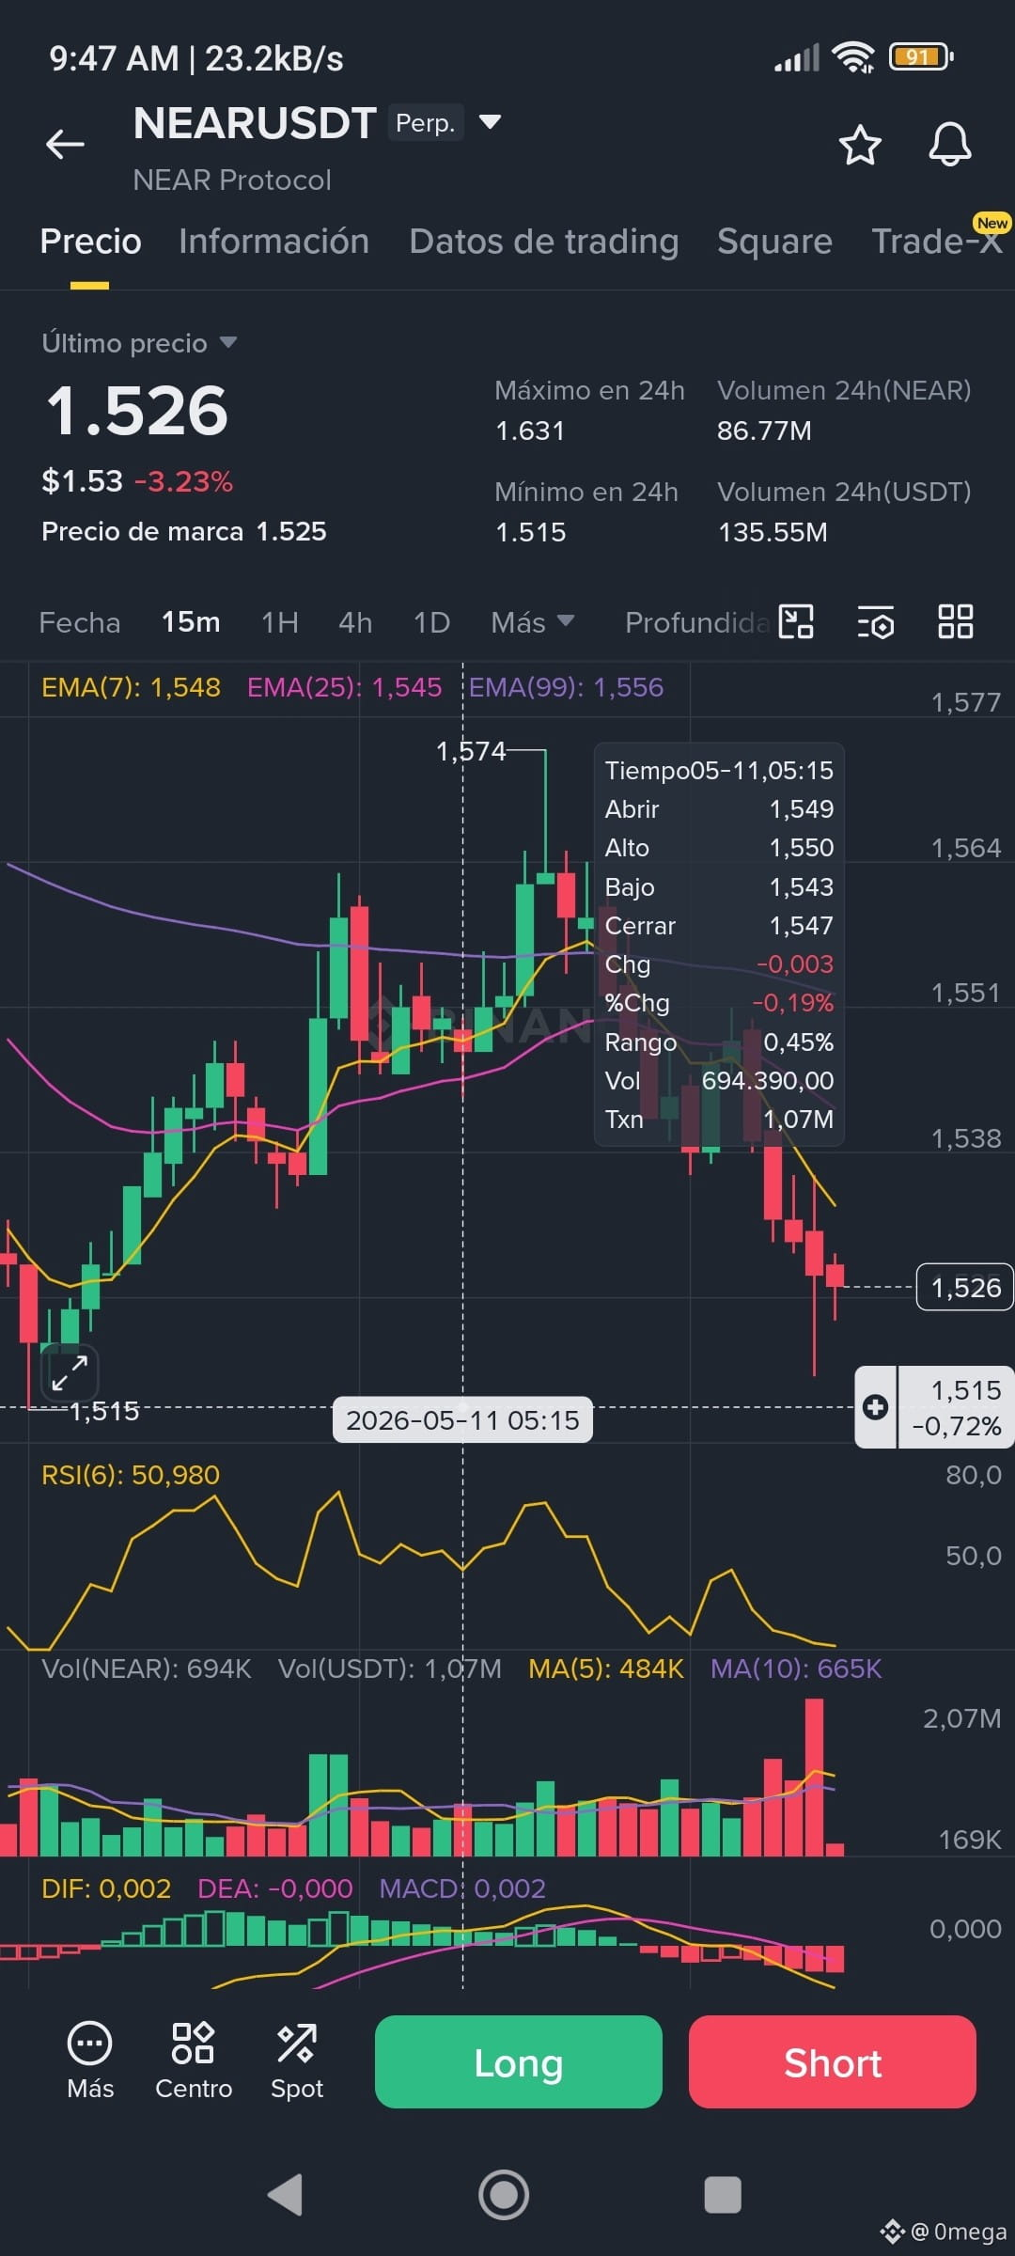Tap the green Long button
The image size is (1015, 2256).
pos(519,2061)
